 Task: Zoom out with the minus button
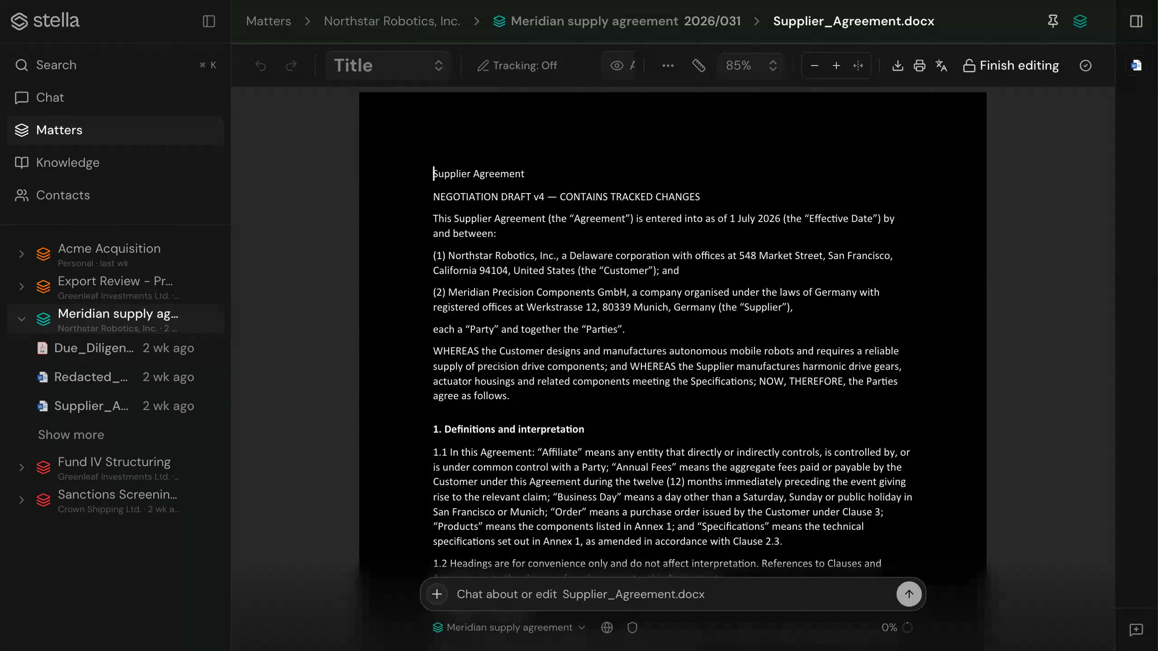[x=814, y=66]
